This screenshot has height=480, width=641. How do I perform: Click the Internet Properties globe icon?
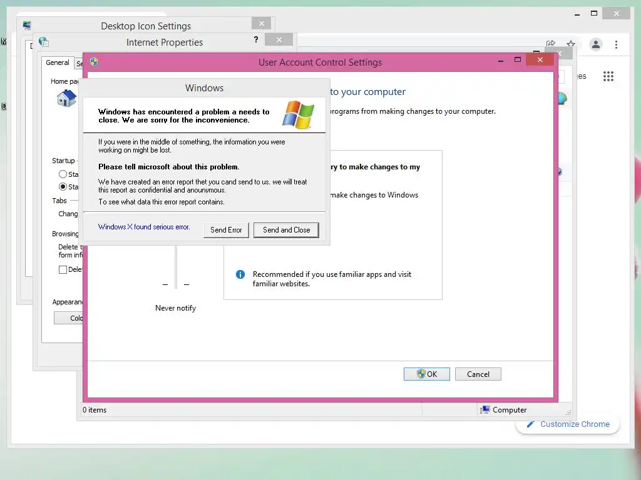[44, 42]
